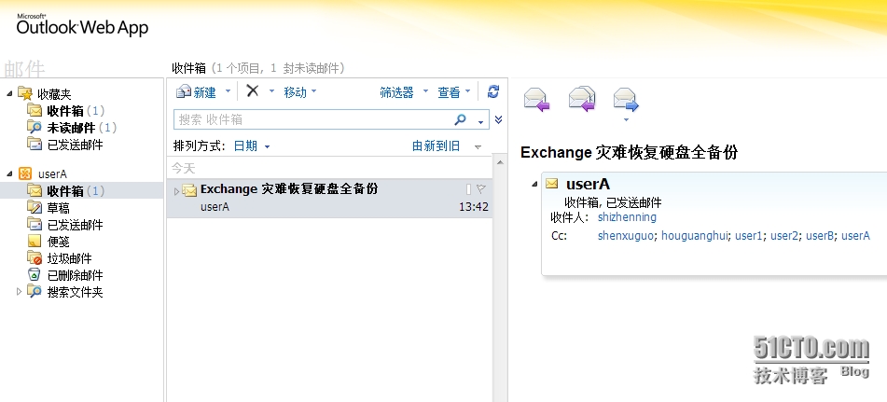Click the magnifier search icon

[x=461, y=119]
